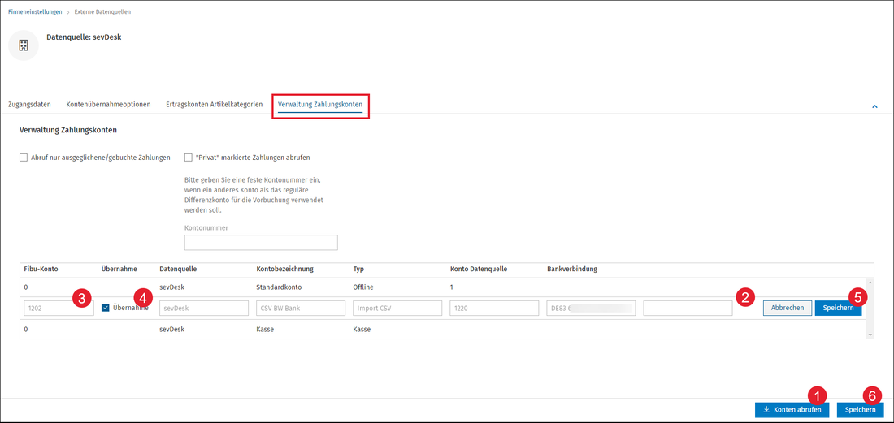894x423 pixels.
Task: Select the Standardkonto table row cell
Action: coord(279,287)
